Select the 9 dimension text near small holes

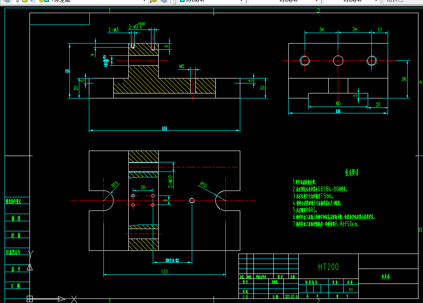tap(165, 201)
